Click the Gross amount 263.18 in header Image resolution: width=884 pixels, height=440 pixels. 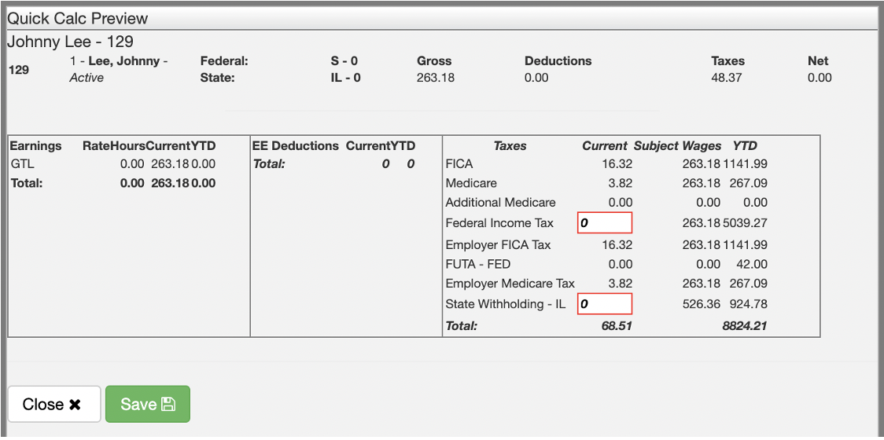(435, 78)
